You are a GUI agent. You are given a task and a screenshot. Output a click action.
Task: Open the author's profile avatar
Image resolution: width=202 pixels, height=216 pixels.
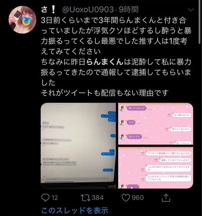coord(22,20)
